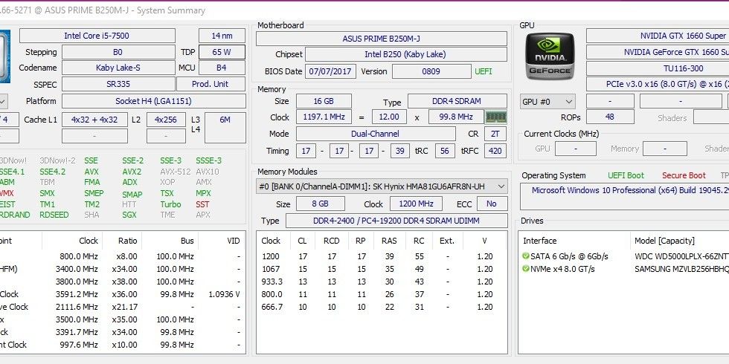The height and width of the screenshot is (364, 729).
Task: Click the Ext. column header
Action: point(448,241)
